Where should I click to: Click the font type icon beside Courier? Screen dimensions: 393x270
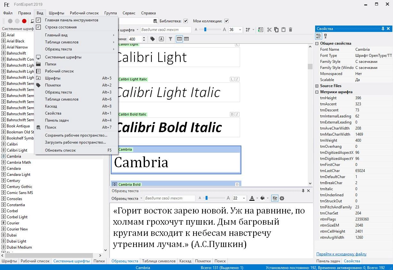coord(4,223)
